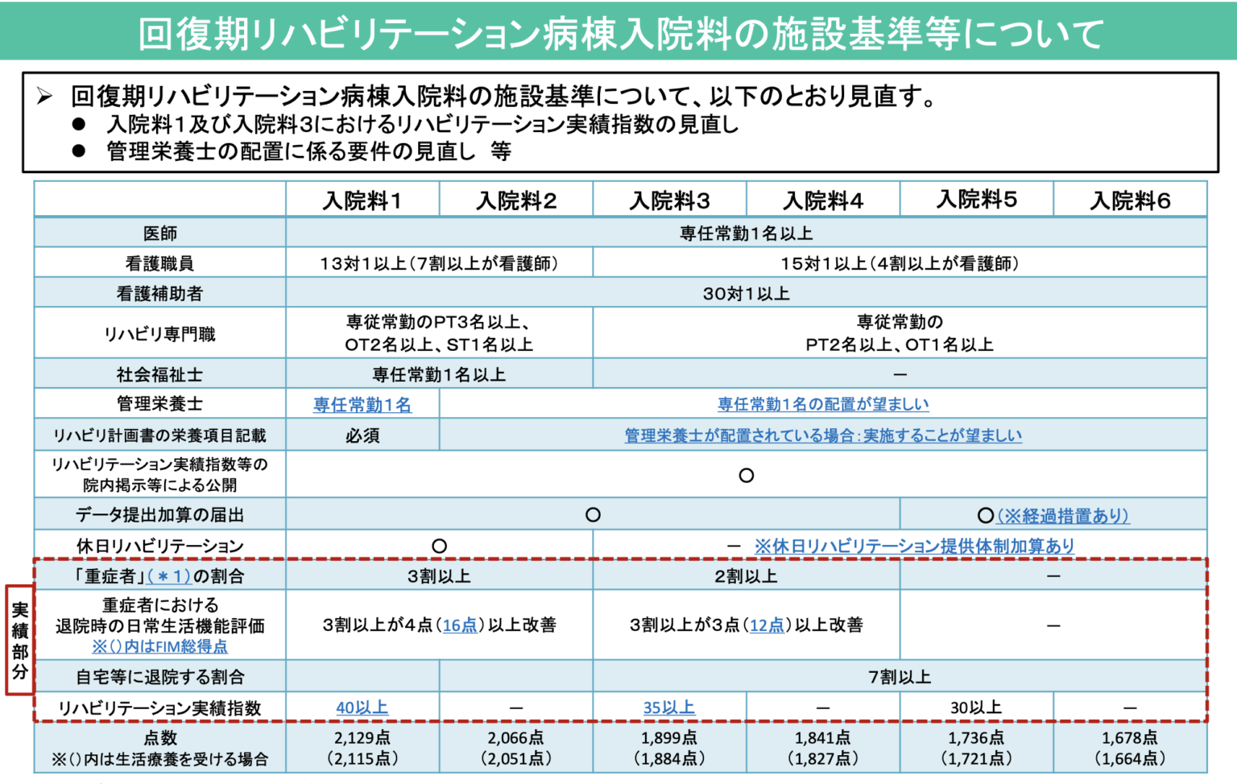1237x784 pixels.
Task: Open the 12点 link
Action: coord(767,625)
